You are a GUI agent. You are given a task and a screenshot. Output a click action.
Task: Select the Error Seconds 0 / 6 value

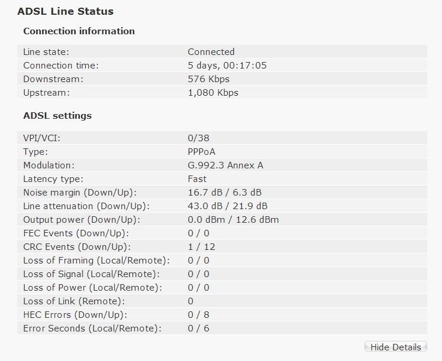[x=198, y=328]
